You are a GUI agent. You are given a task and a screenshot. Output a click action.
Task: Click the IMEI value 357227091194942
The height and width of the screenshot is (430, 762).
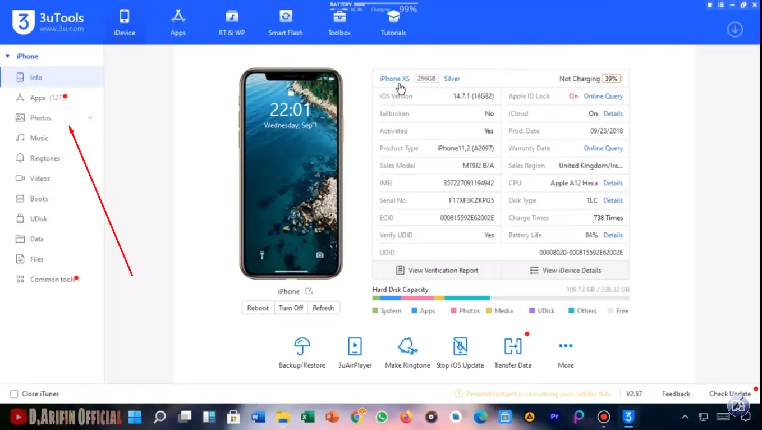click(469, 183)
